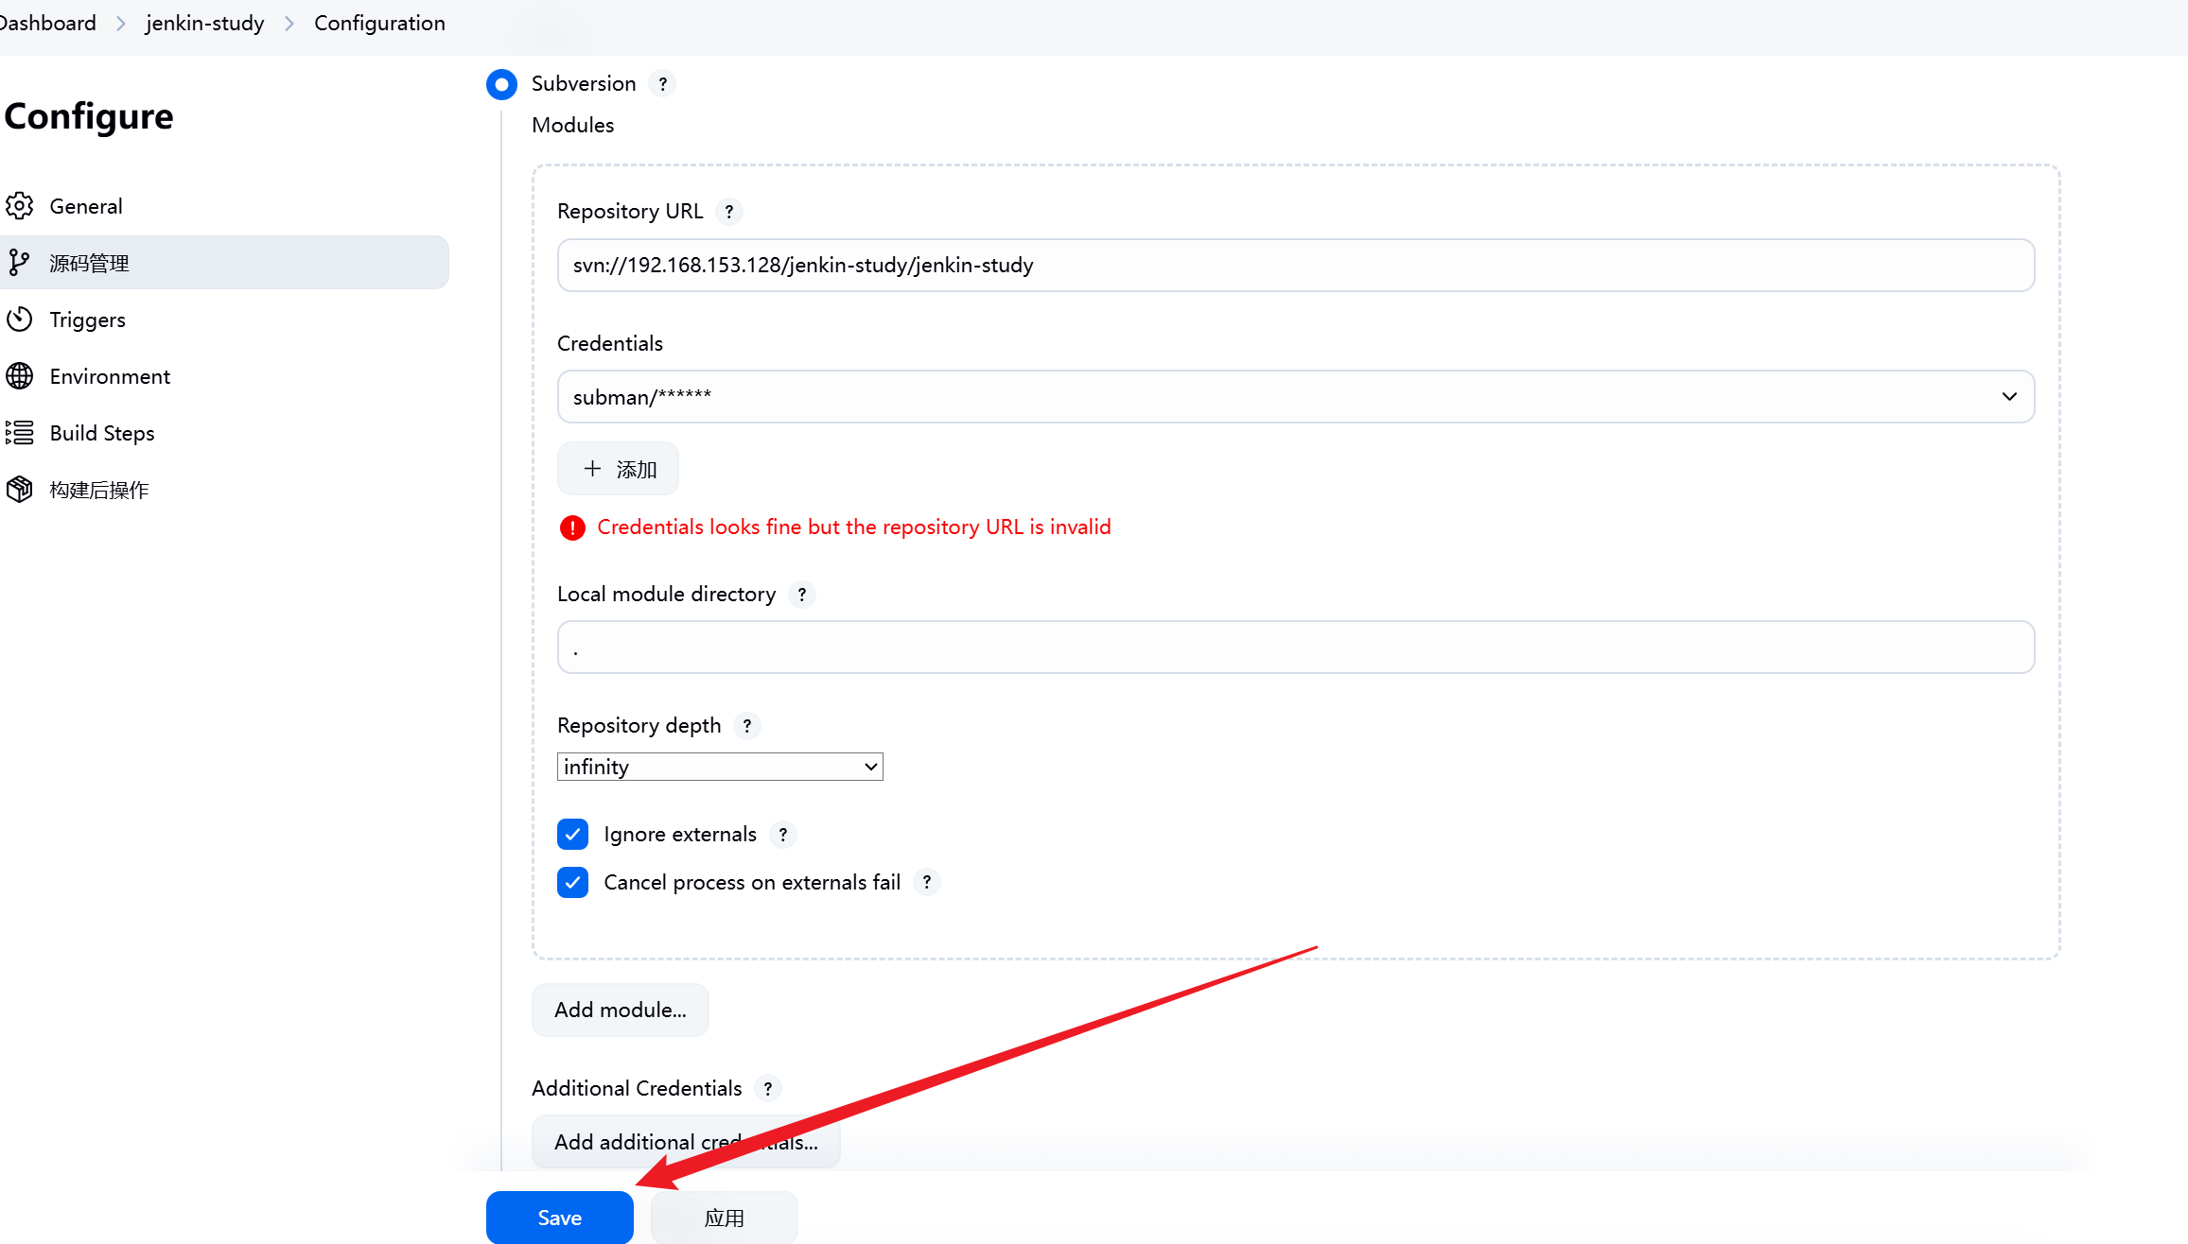Click the red error icon by credentials message
Image resolution: width=2188 pixels, height=1244 pixels.
coord(572,527)
